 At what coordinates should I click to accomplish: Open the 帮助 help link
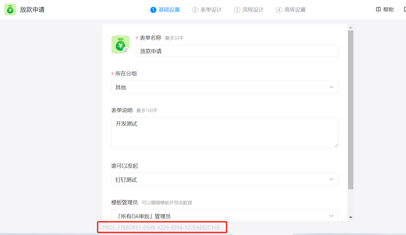[388, 9]
